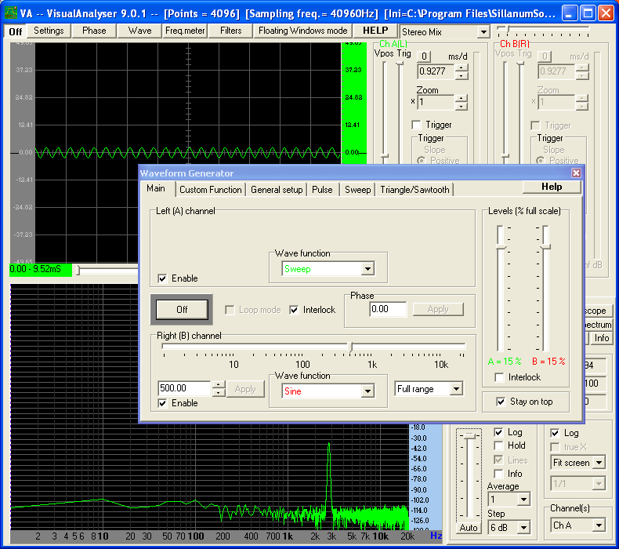Open the Freq.meter tool
Screen dimensions: 619x549
pyautogui.click(x=185, y=31)
